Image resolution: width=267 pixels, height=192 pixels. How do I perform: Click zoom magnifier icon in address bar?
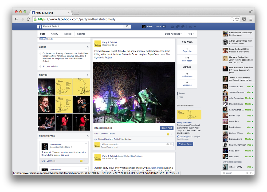coord(232,19)
